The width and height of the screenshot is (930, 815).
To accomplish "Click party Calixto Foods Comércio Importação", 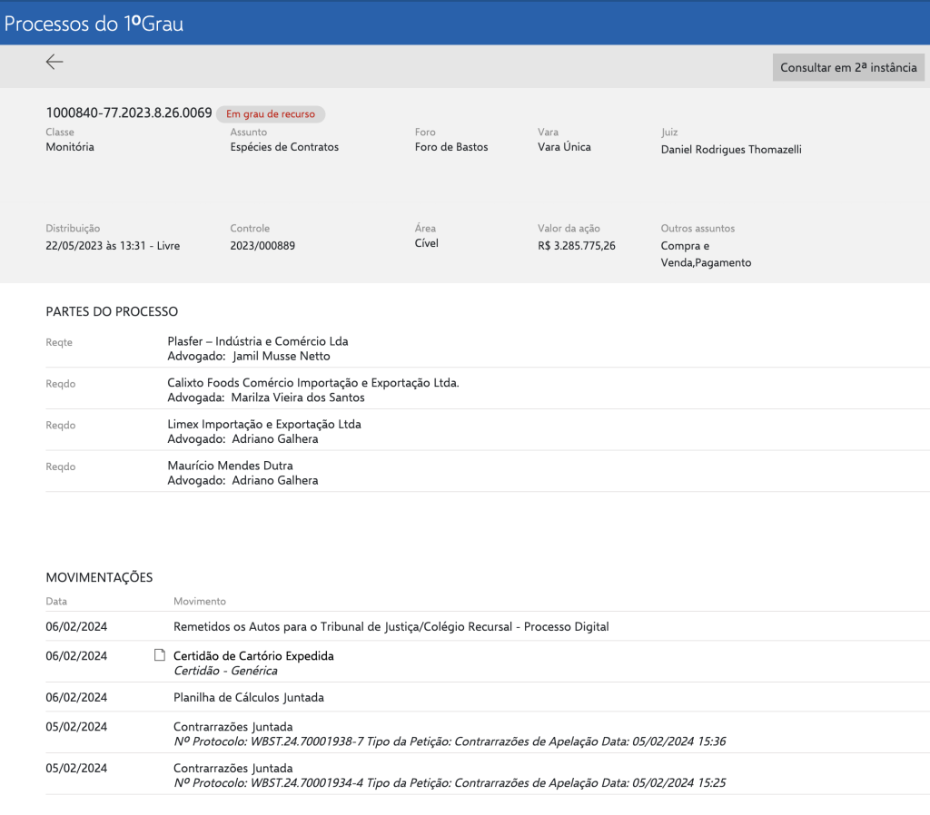I will click(313, 383).
